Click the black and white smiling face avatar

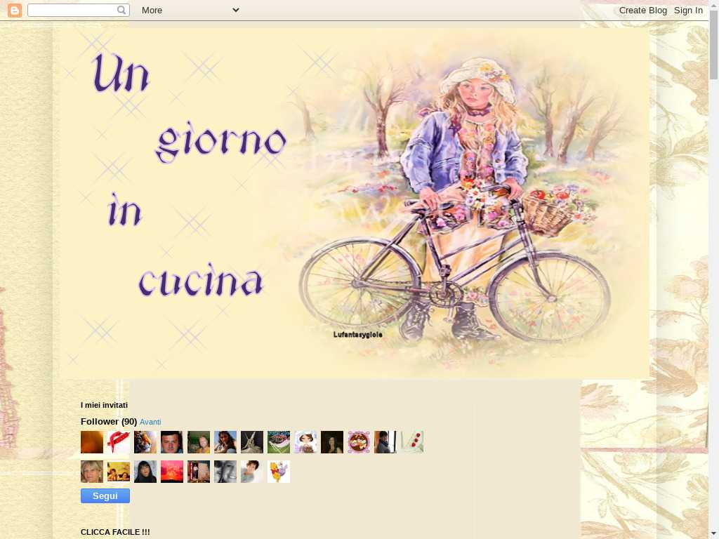tap(225, 472)
